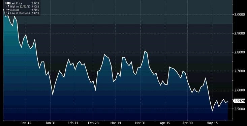Click the 2.7000 price axis label
The width and height of the screenshot is (247, 126).
[240, 71]
